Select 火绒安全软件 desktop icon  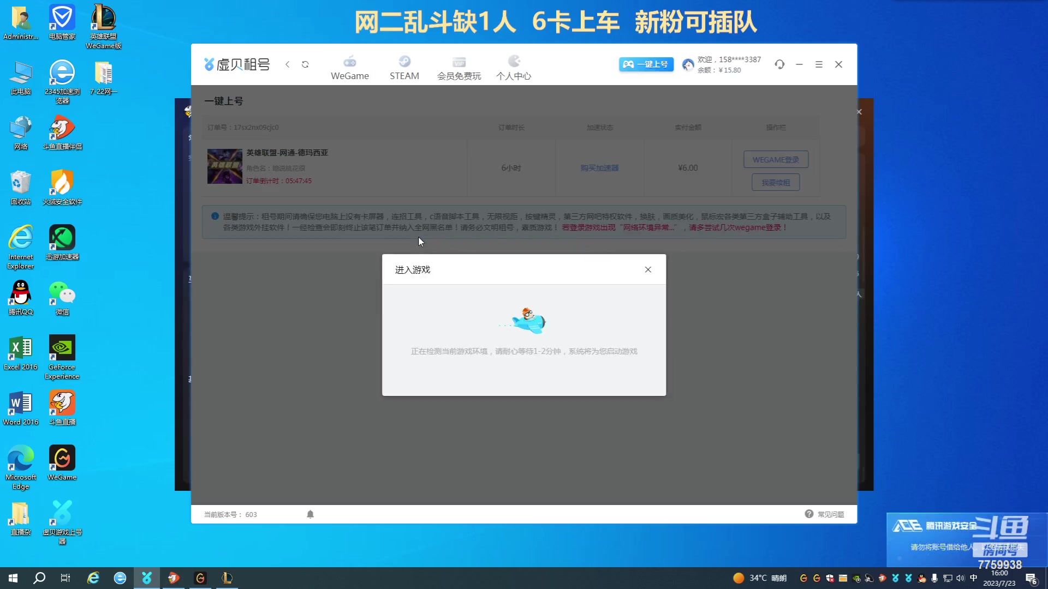62,188
